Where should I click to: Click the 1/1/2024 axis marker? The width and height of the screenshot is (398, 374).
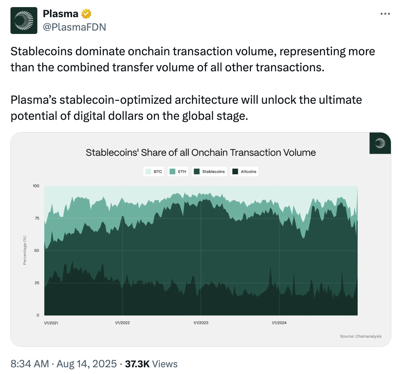tap(279, 323)
